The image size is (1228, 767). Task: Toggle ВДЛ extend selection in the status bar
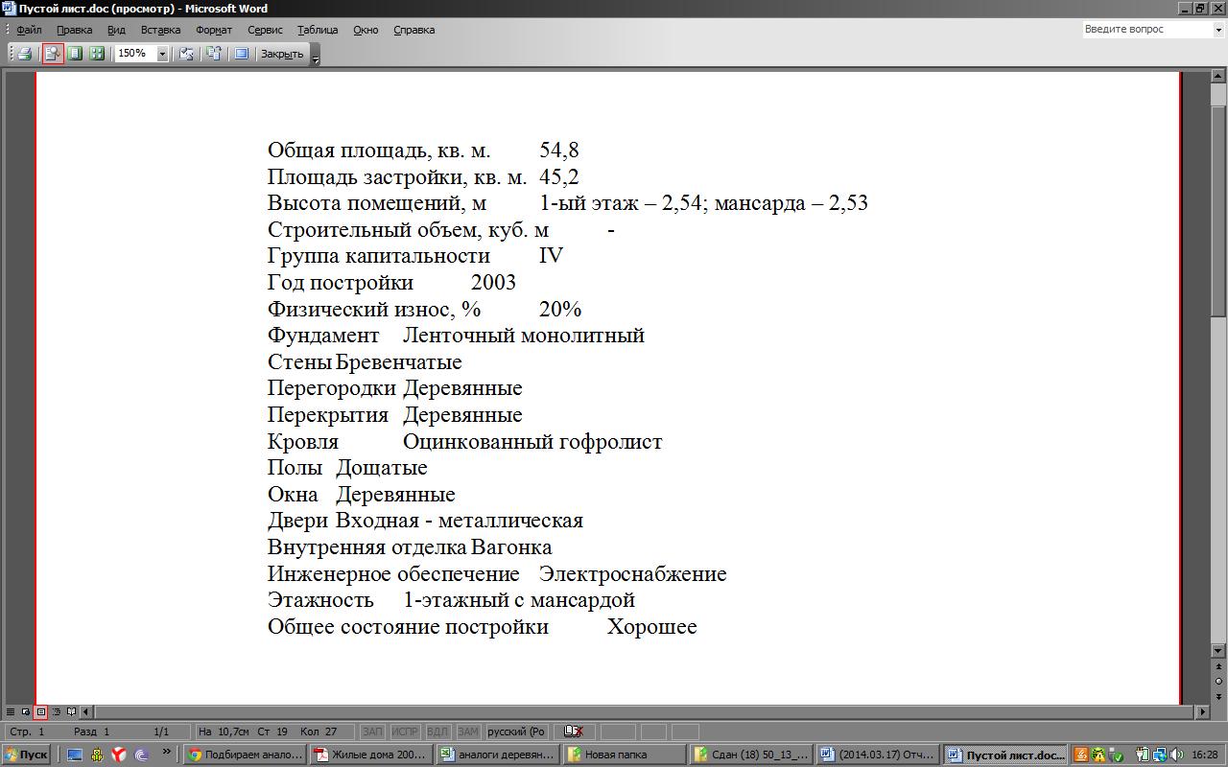[437, 732]
